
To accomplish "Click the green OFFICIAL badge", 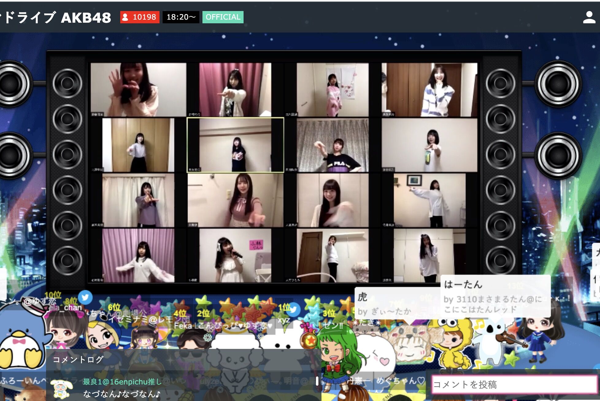I will 223,17.
